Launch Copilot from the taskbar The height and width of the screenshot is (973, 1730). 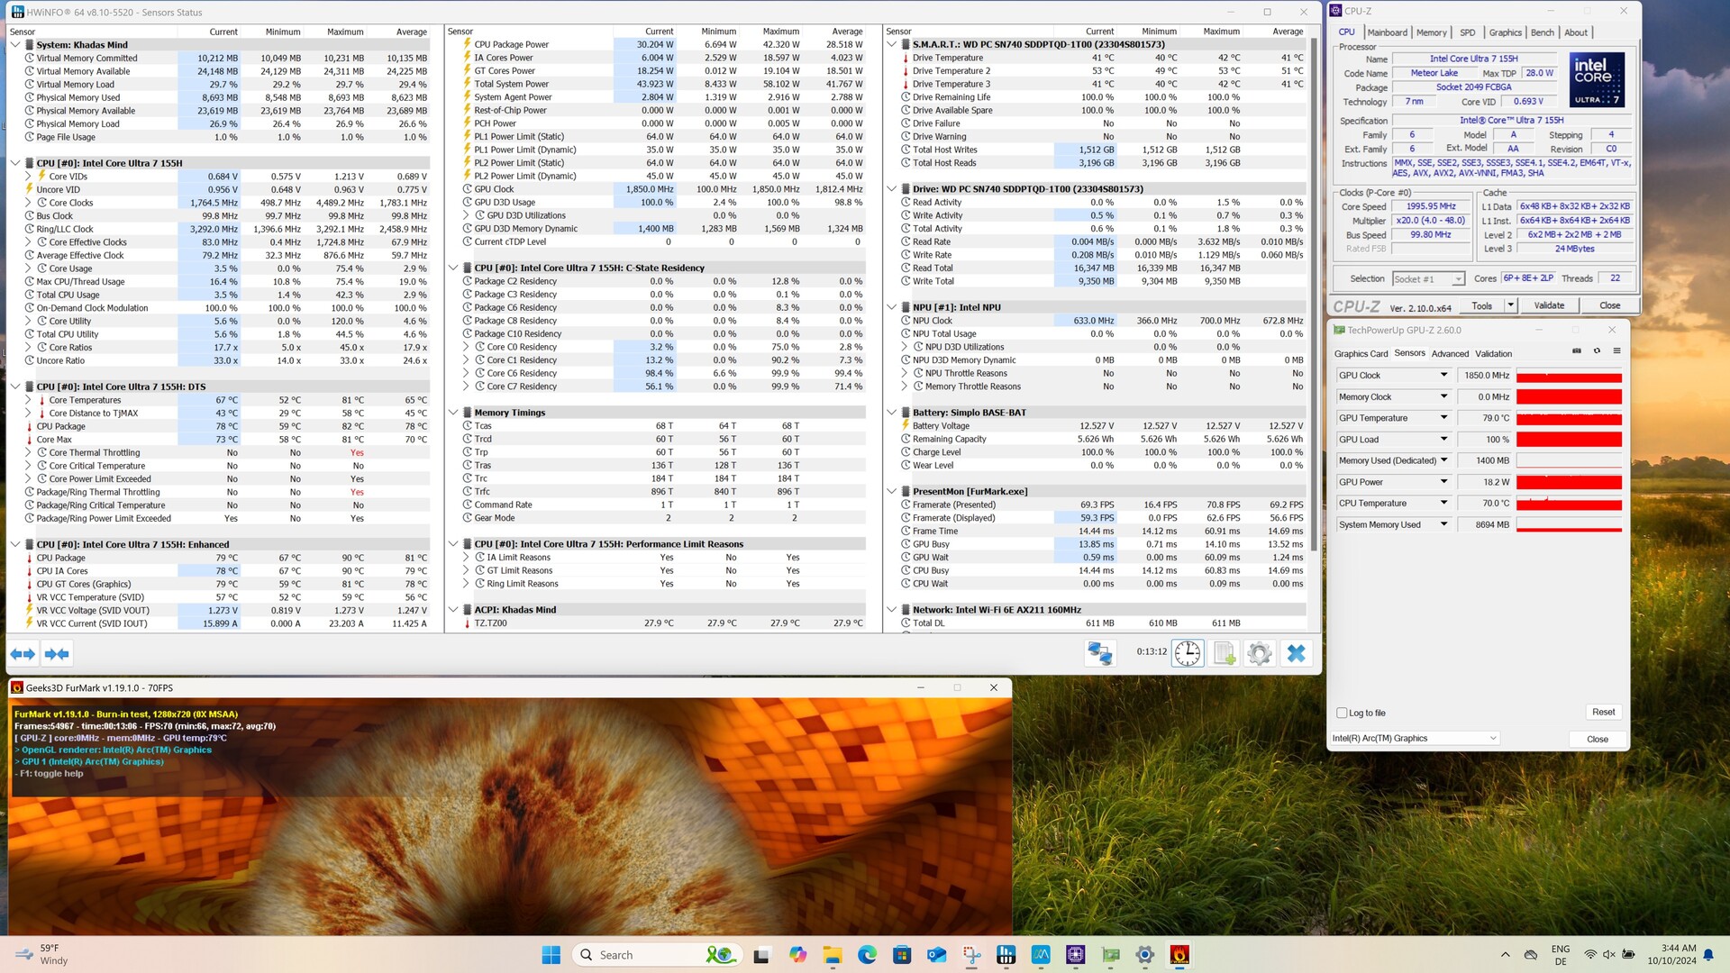pos(797,955)
